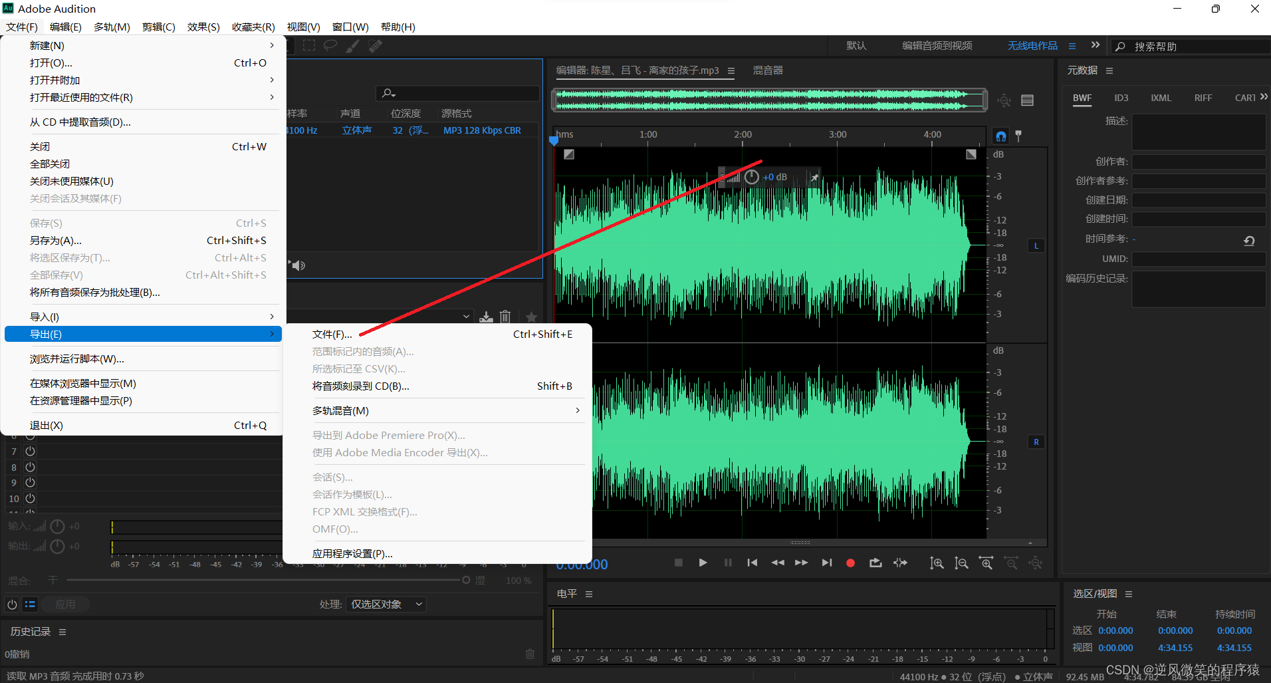Click the overview zoom navigator icon

click(1004, 100)
